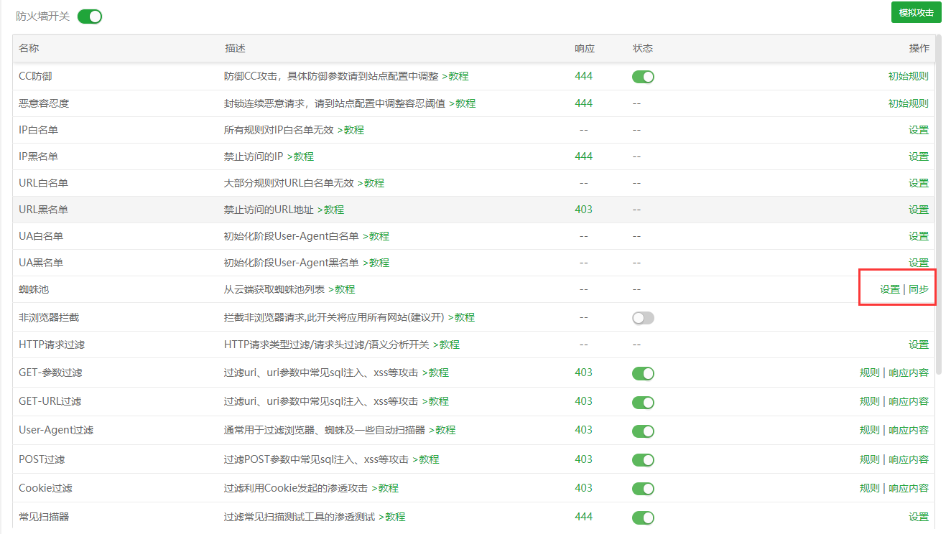The width and height of the screenshot is (951, 534).
Task: Open the GET-参数过滤 教程 link
Action: tap(435, 373)
